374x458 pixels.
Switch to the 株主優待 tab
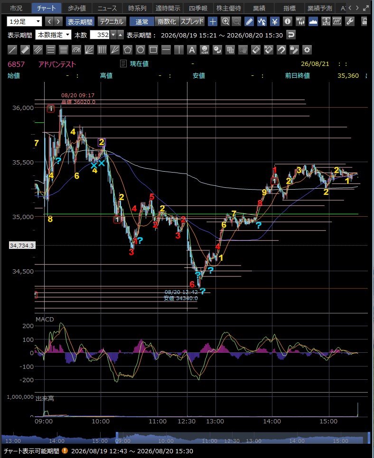229,9
